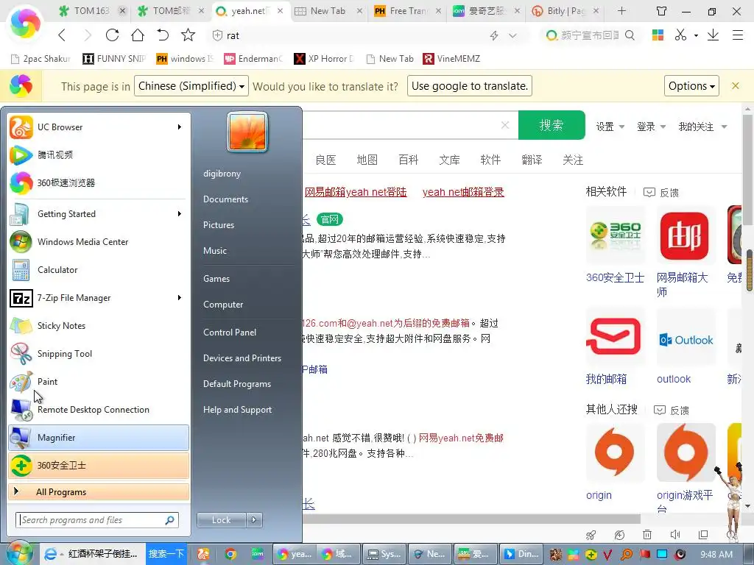754x565 pixels.
Task: Select 地图 search category
Action: click(x=367, y=160)
